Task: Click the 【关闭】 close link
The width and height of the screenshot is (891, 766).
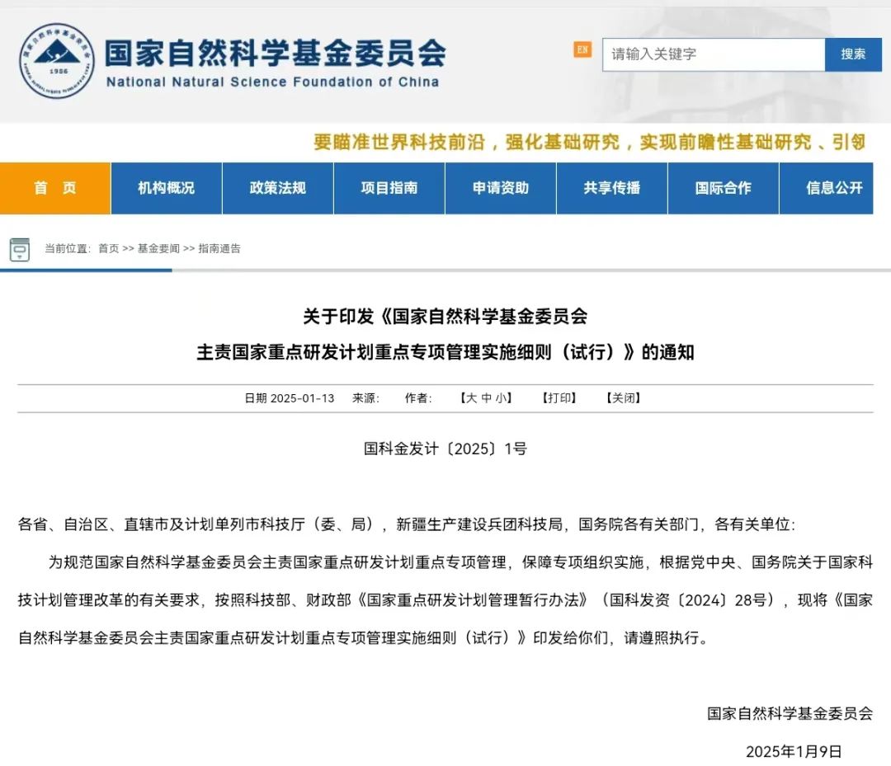Action: (624, 398)
